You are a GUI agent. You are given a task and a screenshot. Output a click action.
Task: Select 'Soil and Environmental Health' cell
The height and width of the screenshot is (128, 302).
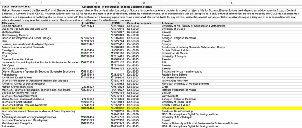(41, 93)
